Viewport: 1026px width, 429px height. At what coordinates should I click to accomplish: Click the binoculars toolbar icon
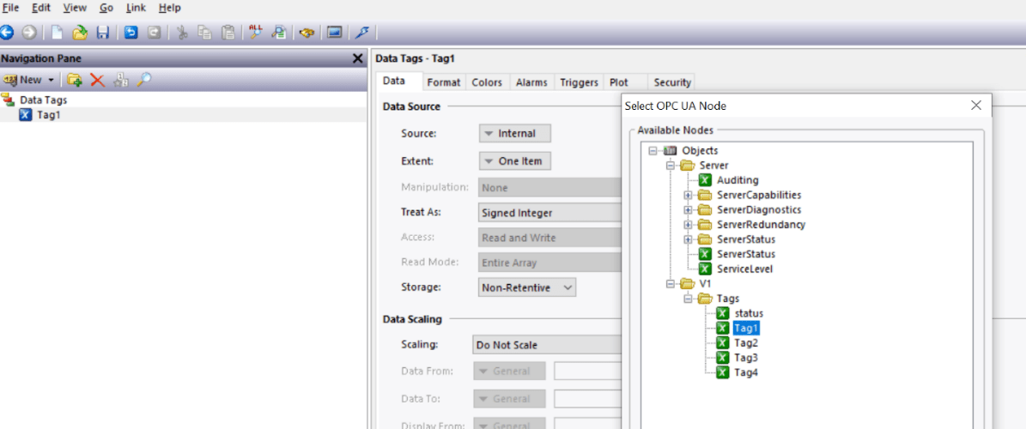(x=307, y=32)
